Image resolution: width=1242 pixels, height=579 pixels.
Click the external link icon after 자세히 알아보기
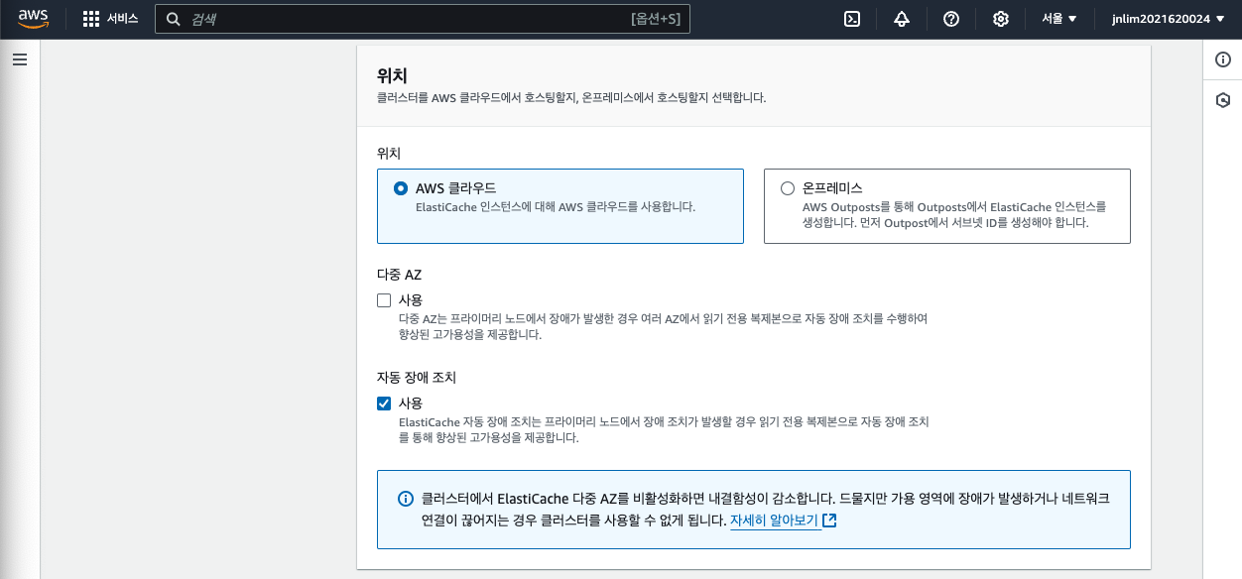(830, 521)
